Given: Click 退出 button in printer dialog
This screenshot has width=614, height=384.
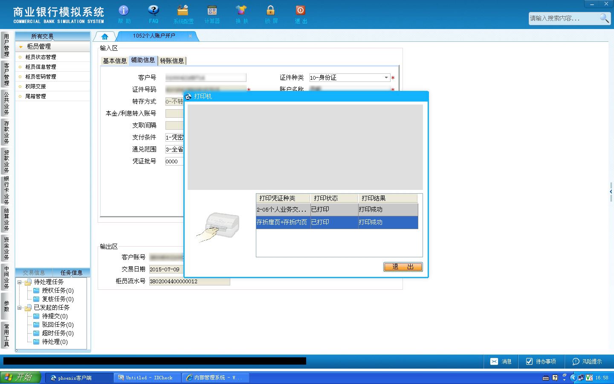Looking at the screenshot, I should click(403, 267).
